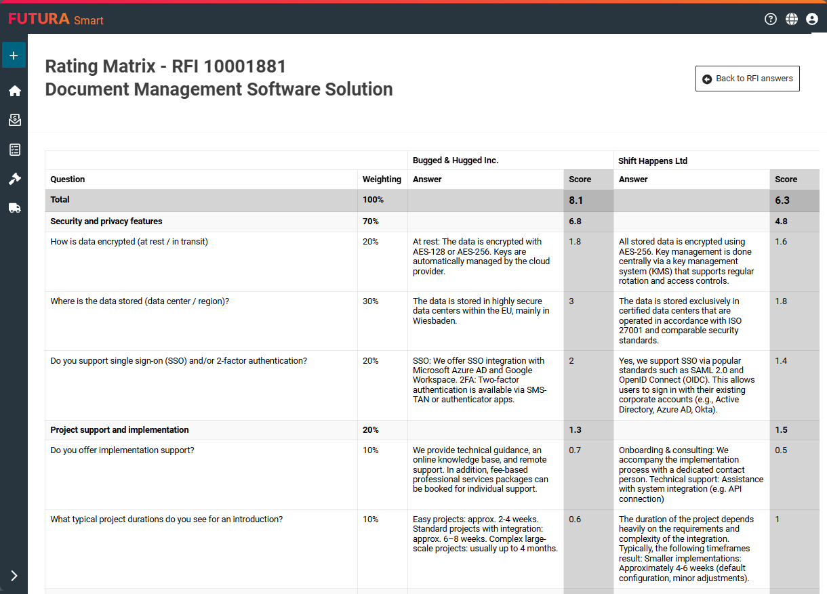This screenshot has width=827, height=594.
Task: Open the help question mark icon
Action: (x=770, y=19)
